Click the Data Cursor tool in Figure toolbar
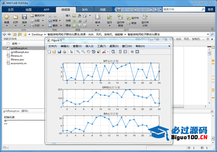Image resolution: width=217 pixels, height=152 pixels. 99,52
